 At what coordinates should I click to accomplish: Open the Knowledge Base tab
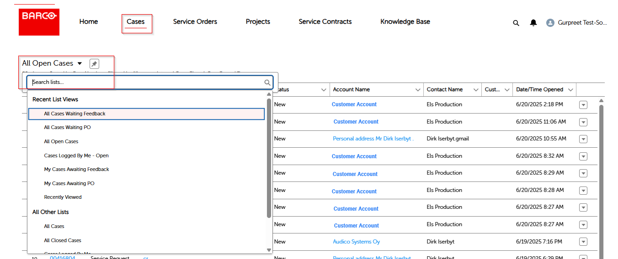click(405, 22)
